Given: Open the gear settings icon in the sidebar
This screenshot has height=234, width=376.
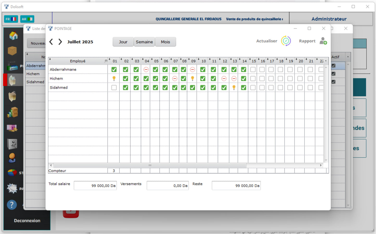Looking at the screenshot, I should coord(12,188).
